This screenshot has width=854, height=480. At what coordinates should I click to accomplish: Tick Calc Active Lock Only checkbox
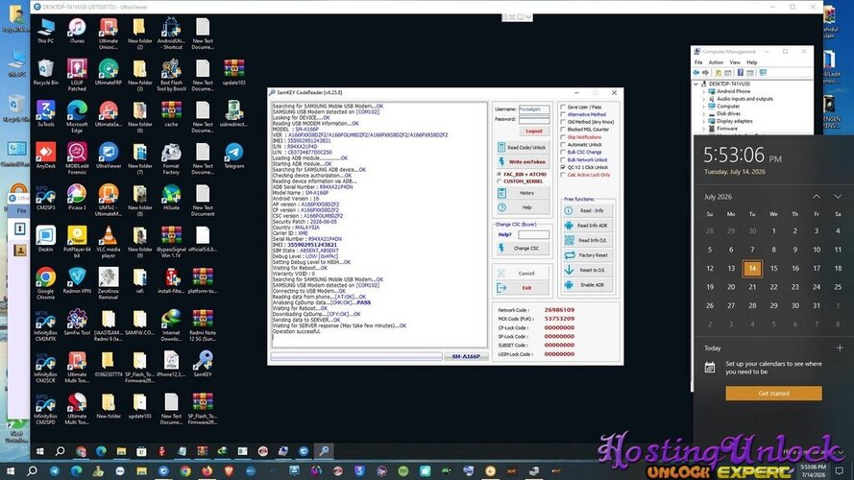point(563,175)
